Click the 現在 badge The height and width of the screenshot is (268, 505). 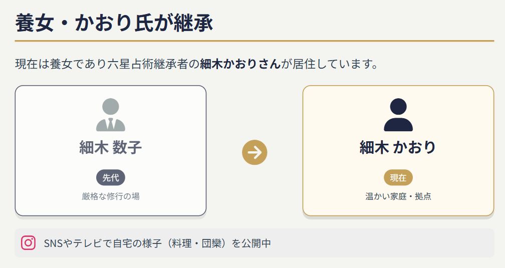(x=398, y=177)
